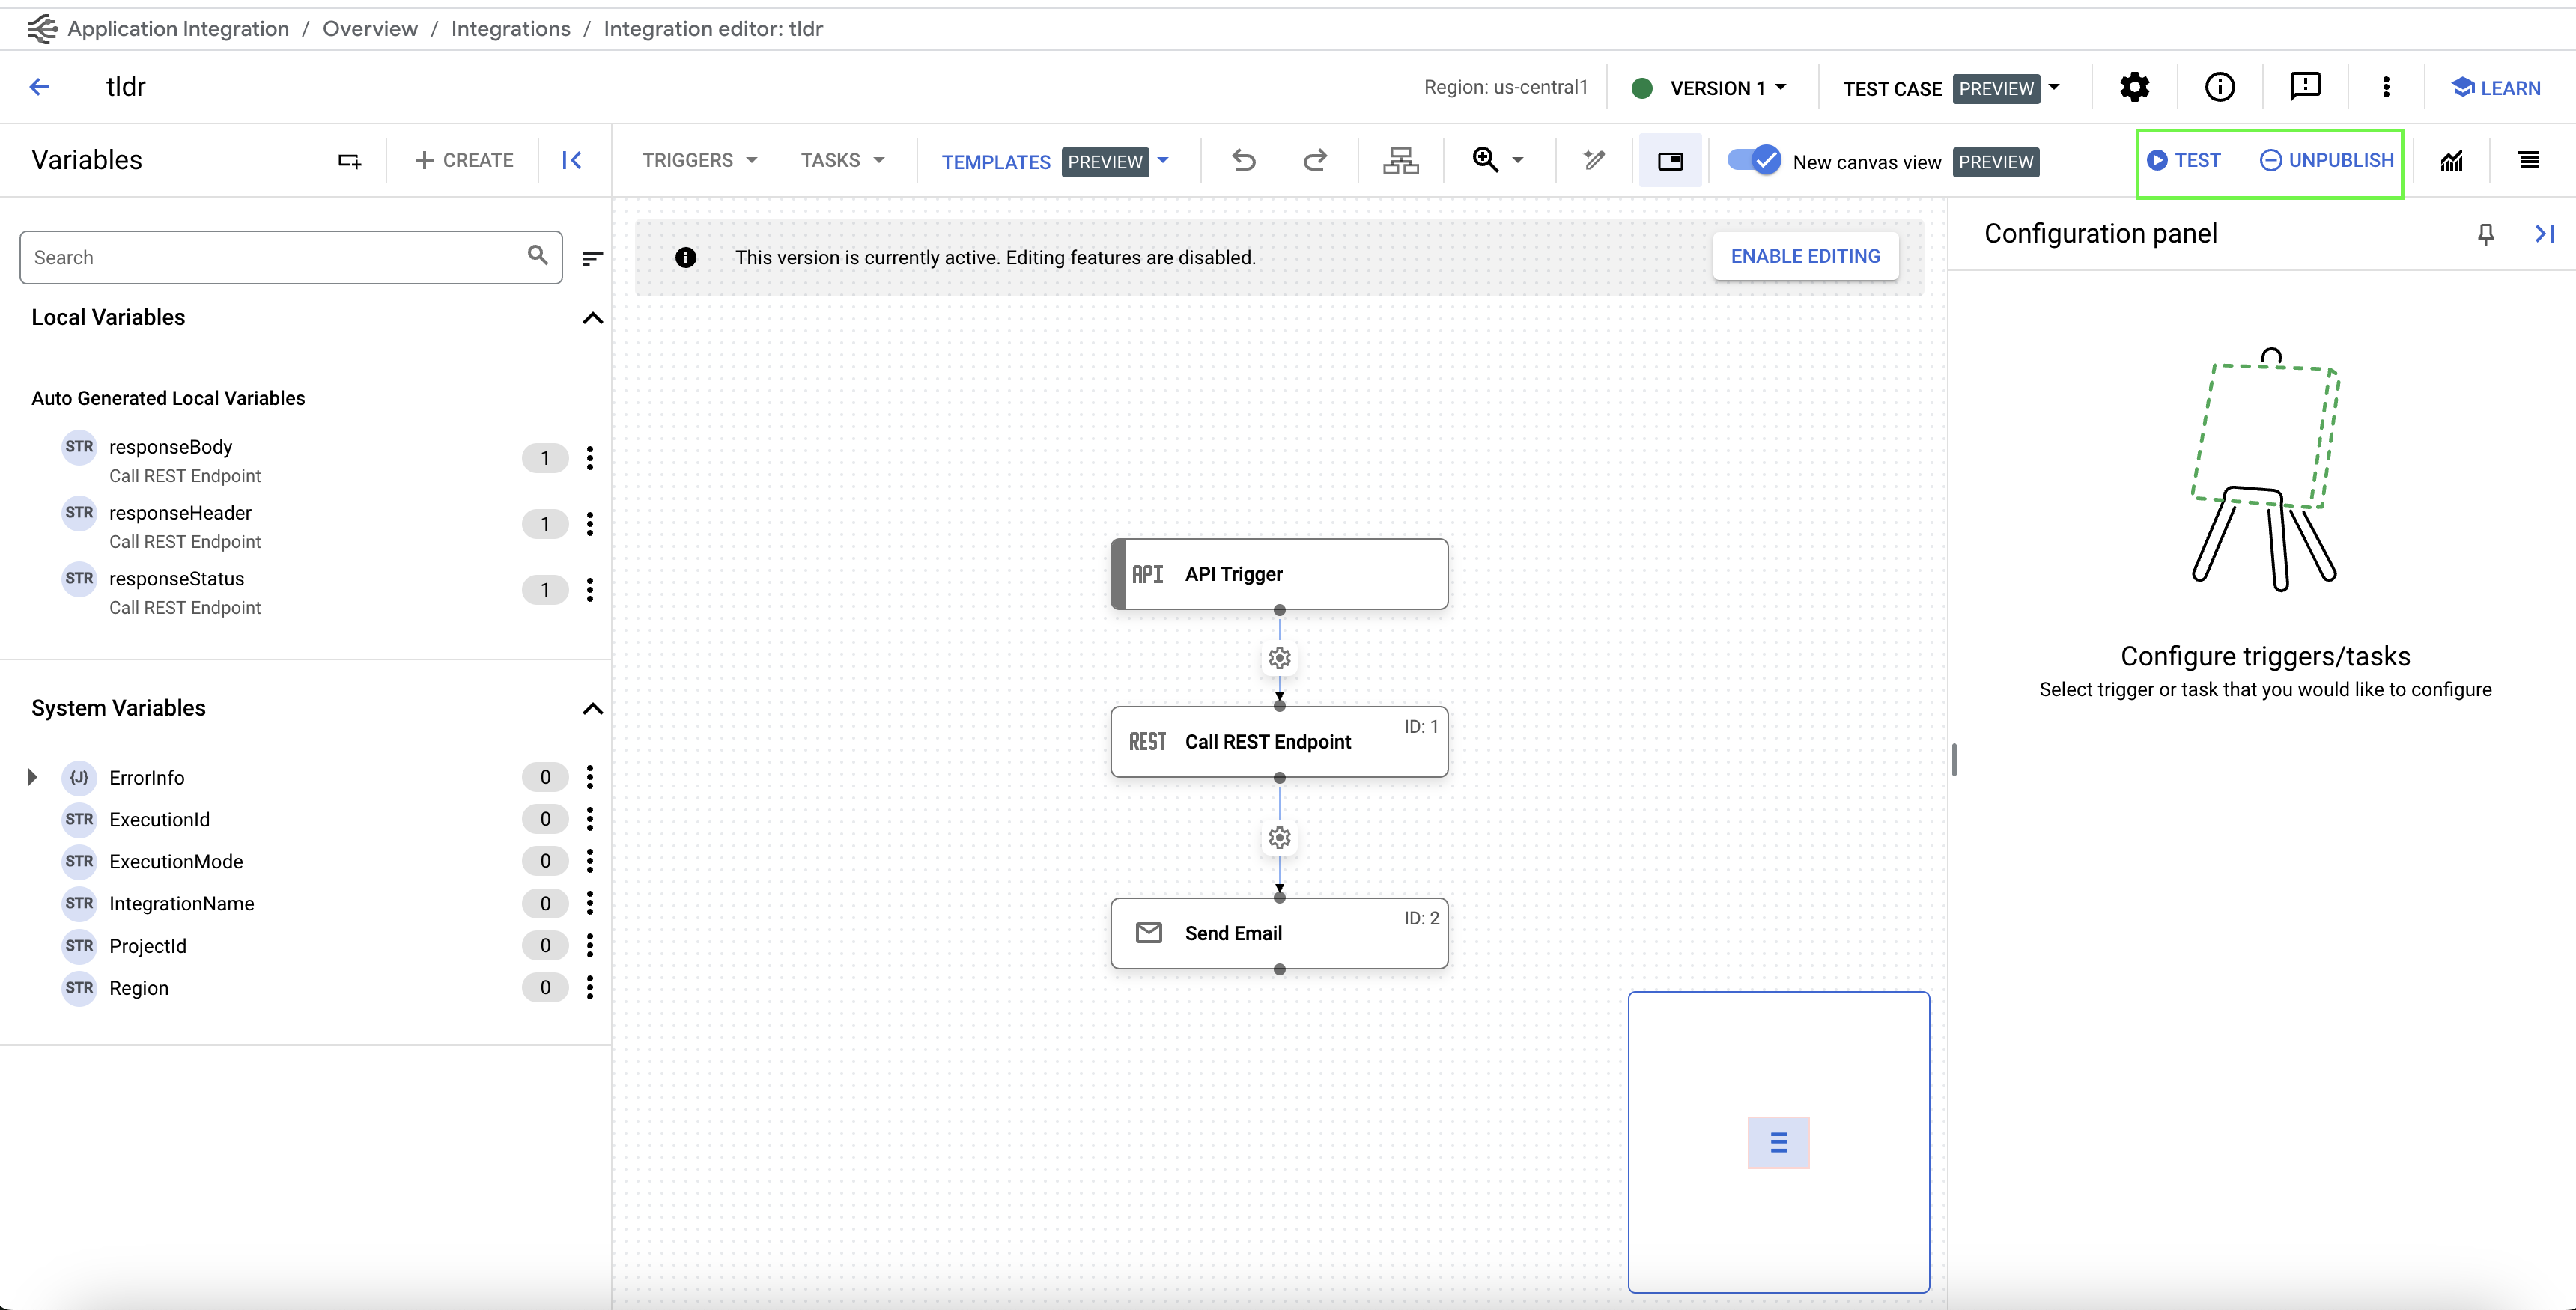This screenshot has height=1310, width=2576.
Task: Open the integration settings gear
Action: [x=2134, y=87]
